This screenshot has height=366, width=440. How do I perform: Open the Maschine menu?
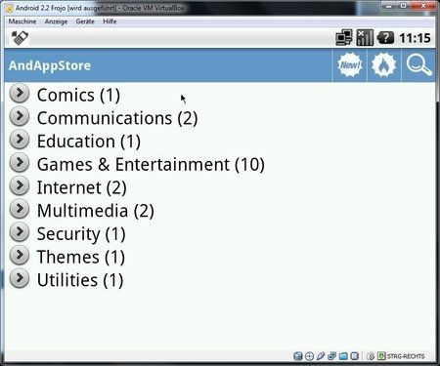[x=22, y=21]
